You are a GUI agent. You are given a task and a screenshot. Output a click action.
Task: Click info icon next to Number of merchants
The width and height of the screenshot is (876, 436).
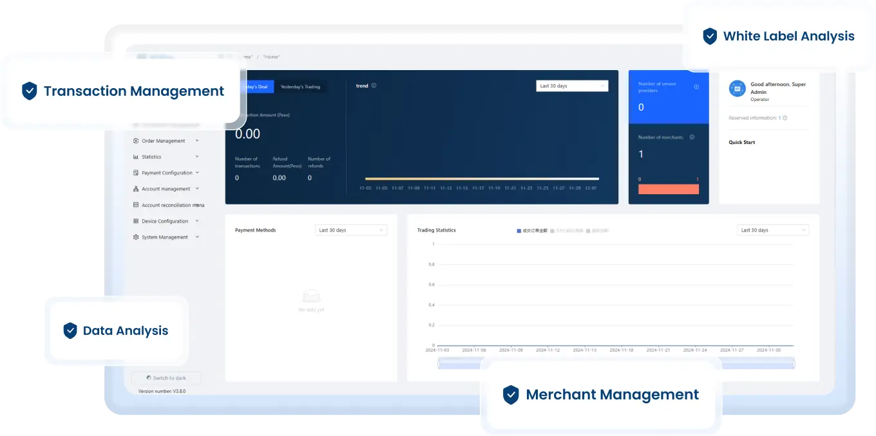click(x=692, y=137)
